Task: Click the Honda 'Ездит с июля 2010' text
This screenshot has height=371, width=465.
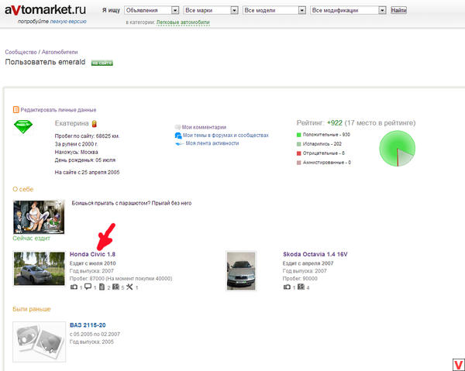Action: click(x=93, y=263)
